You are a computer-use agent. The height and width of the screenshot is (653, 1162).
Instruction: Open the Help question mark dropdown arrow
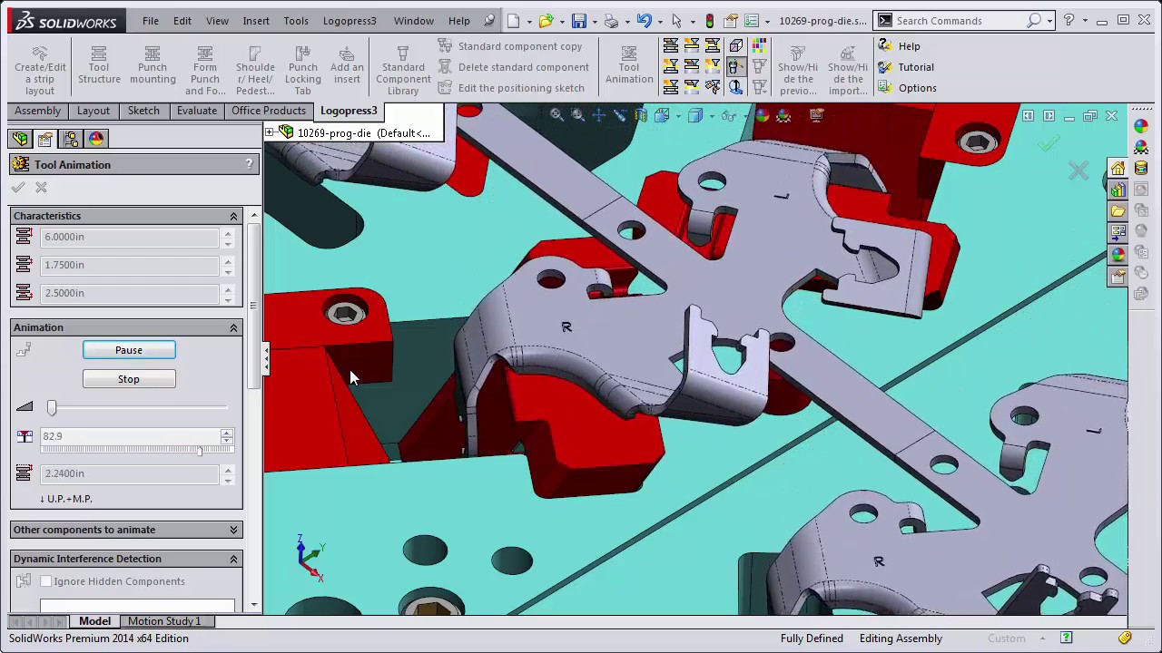pos(1087,21)
